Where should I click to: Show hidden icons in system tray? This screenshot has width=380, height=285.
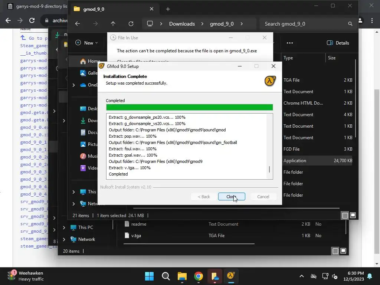301,276
